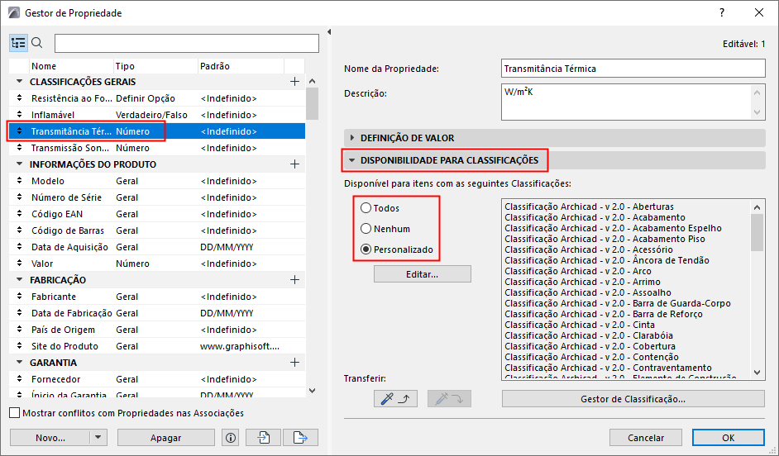Click the Nome da Propriedade text field
Screen dimensions: 779x456
coord(633,69)
